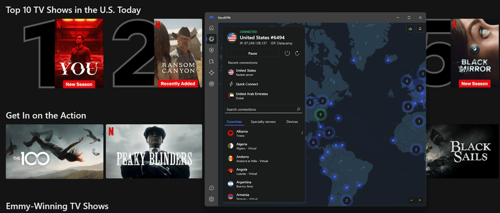Switch to the Countries tab

coord(234,122)
